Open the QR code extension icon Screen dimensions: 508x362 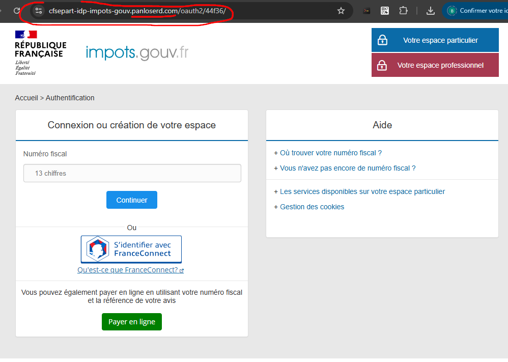(385, 11)
